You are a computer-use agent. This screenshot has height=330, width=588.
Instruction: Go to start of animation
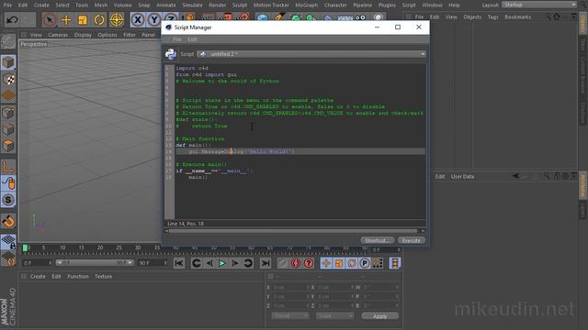[x=179, y=263]
